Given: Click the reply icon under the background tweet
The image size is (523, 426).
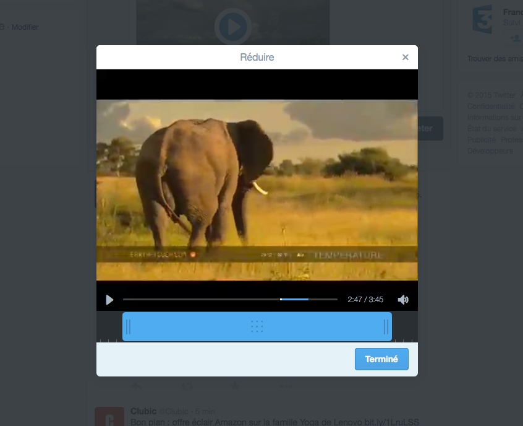Looking at the screenshot, I should pos(137,386).
